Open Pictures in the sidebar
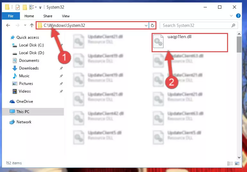The image size is (247, 172). tap(26, 84)
